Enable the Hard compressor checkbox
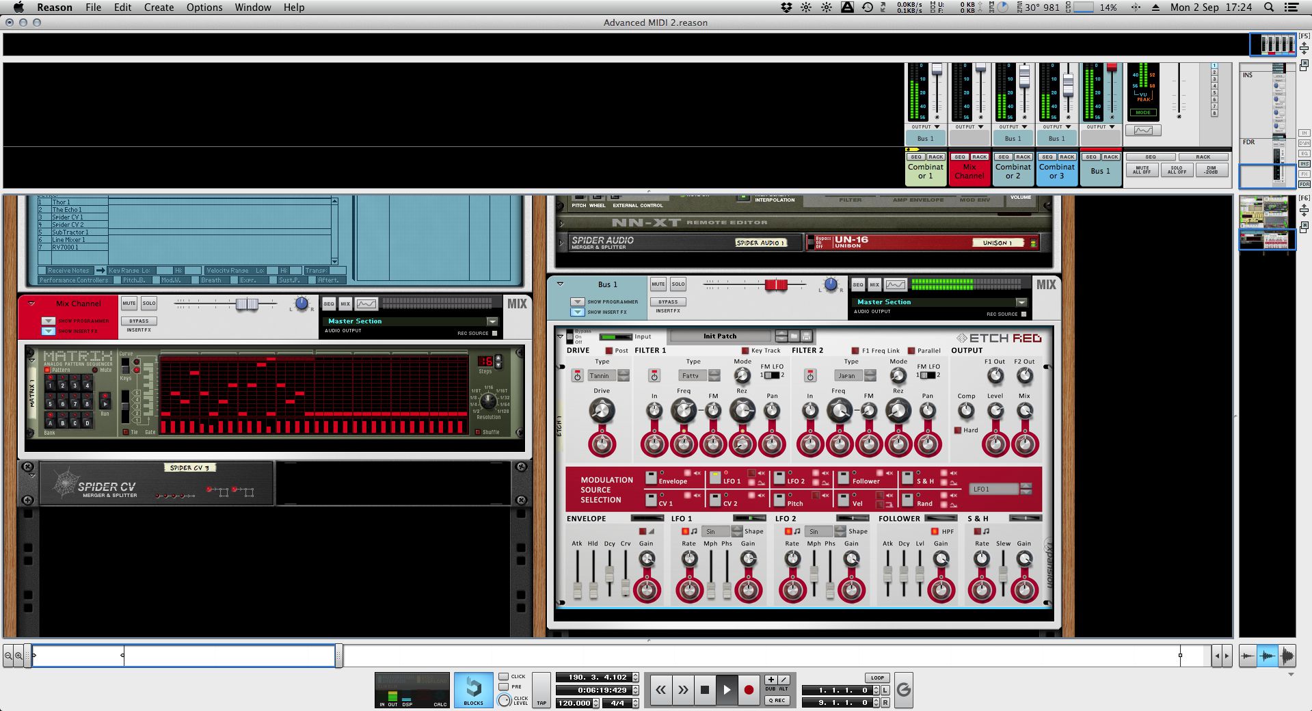The height and width of the screenshot is (711, 1312). point(958,430)
